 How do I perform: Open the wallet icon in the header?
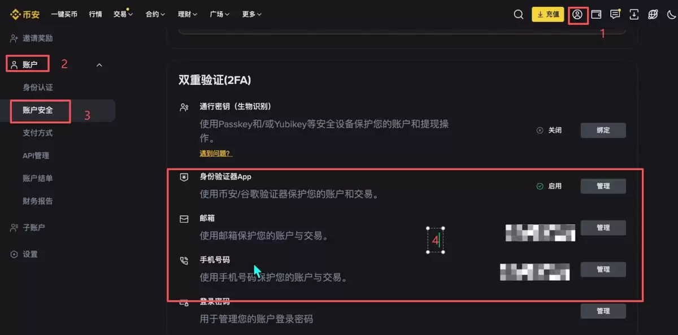(x=596, y=15)
